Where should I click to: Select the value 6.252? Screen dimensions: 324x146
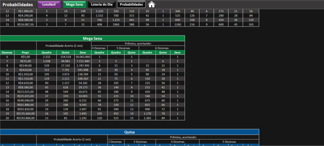coord(83,100)
